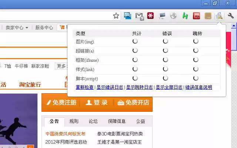Click the 显示全部日志 link
This screenshot has height=148, width=237.
(169, 87)
